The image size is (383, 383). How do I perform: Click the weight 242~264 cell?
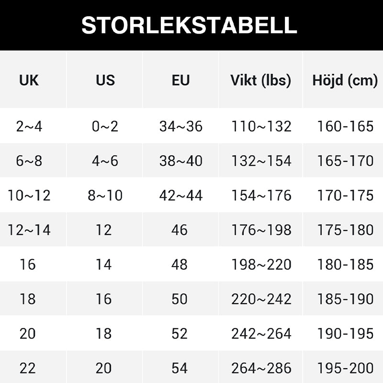[261, 333]
